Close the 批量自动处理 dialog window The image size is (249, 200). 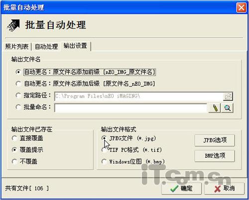(241, 7)
